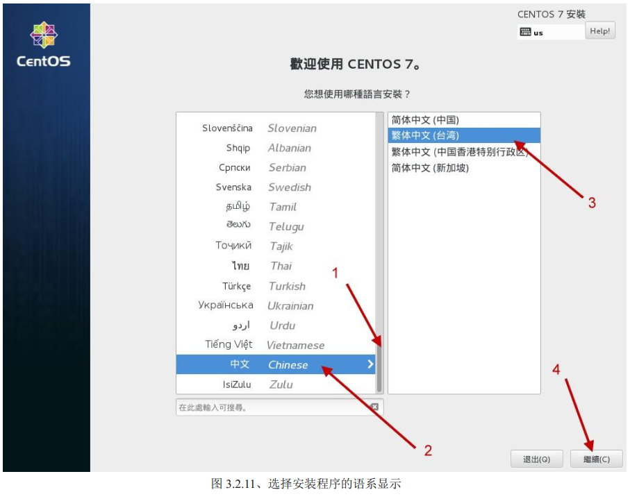Select IsiZulu Zulu language row
Viewport: 630px width, 499px height.
point(276,384)
